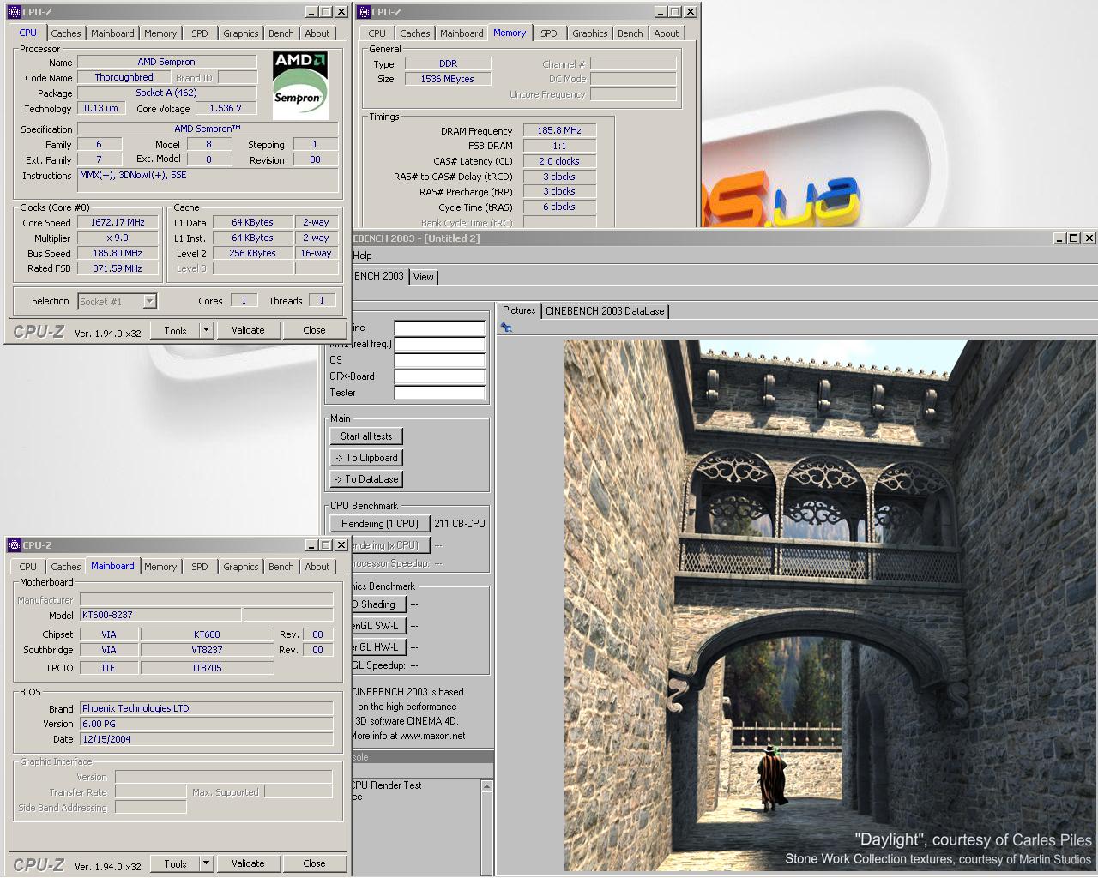The width and height of the screenshot is (1098, 878).
Task: Open the View tab in CINEBENCH
Action: [x=424, y=276]
